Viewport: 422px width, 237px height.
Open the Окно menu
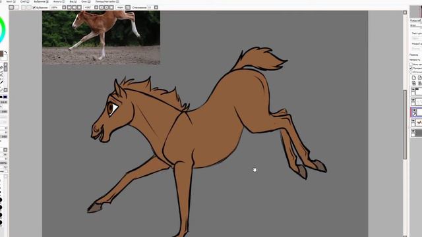click(x=86, y=1)
